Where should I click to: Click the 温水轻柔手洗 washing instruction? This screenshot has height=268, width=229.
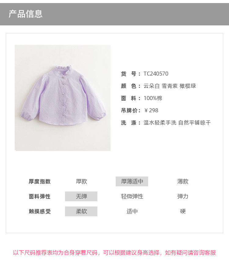pos(160,123)
